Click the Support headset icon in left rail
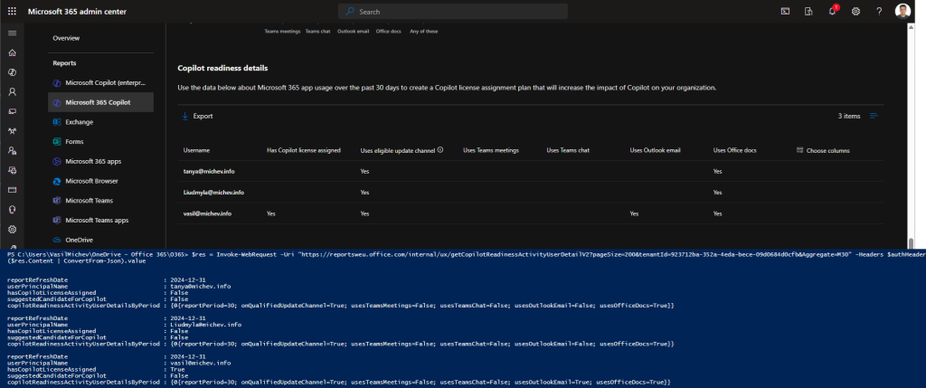This screenshot has width=926, height=388. [12, 209]
